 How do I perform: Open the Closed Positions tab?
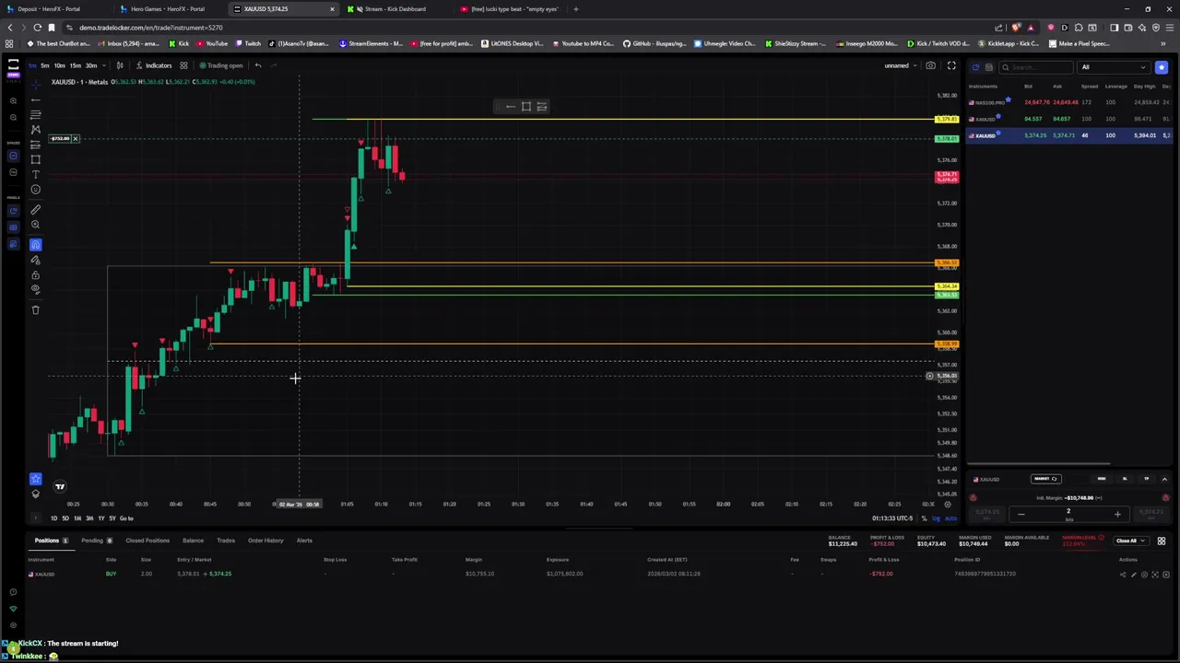coord(147,541)
